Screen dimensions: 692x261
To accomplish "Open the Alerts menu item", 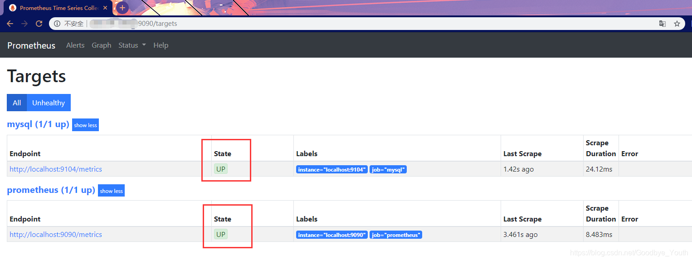I will click(x=75, y=45).
